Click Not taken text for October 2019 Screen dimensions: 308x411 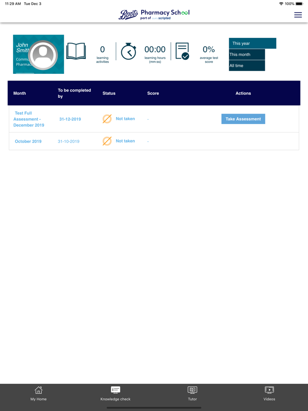pyautogui.click(x=125, y=141)
